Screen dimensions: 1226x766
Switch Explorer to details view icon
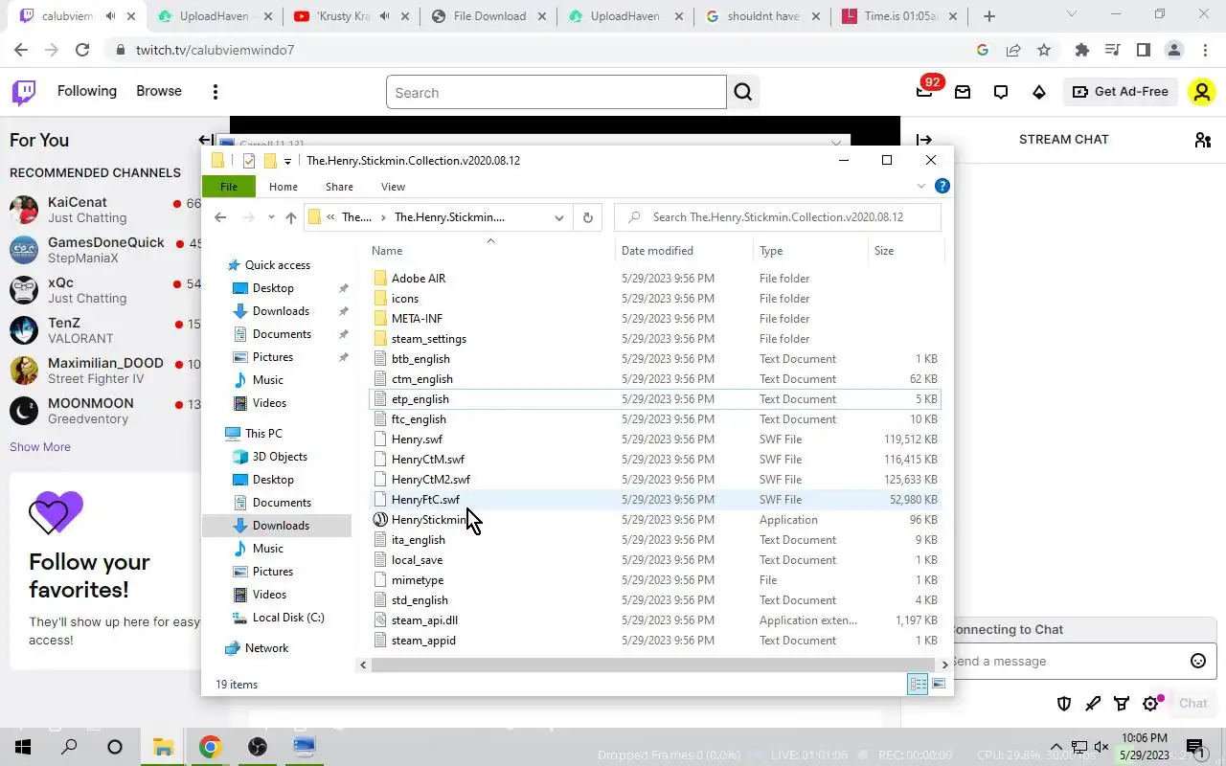(x=918, y=684)
